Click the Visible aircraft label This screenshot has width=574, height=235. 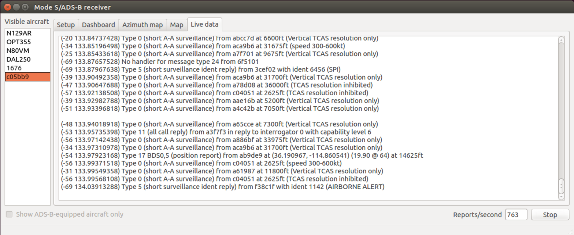pyautogui.click(x=27, y=22)
